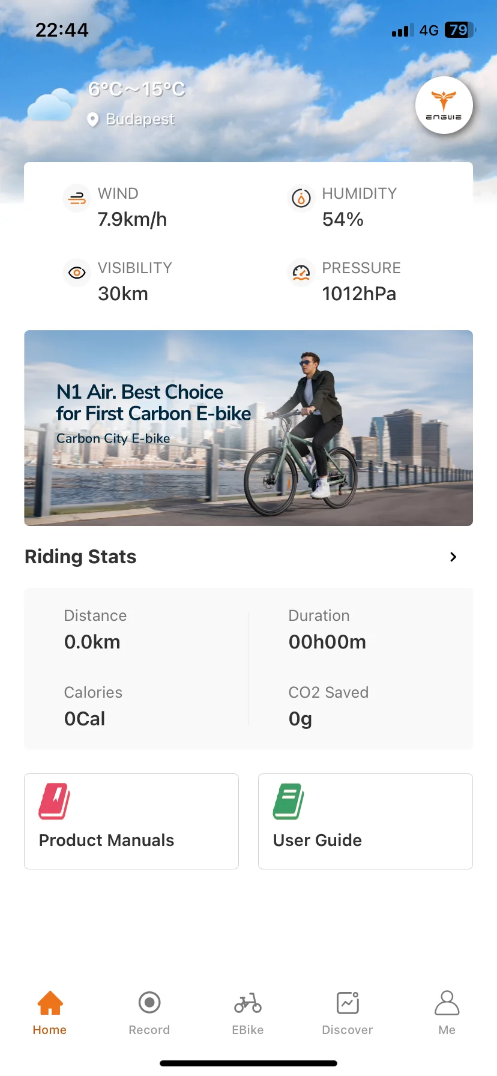Click the wind icon

tap(77, 198)
